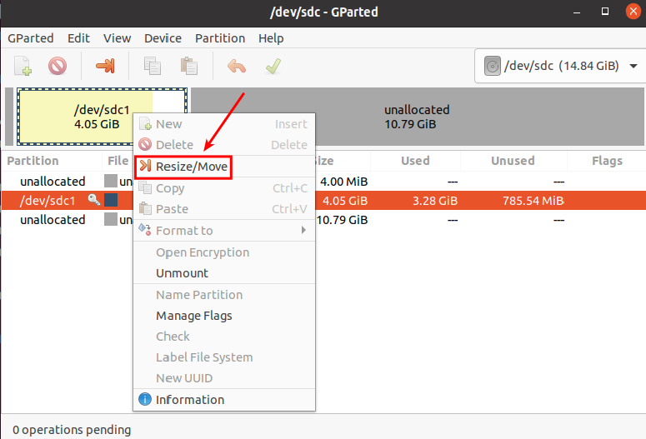Click the Apply all operations checkmark
This screenshot has width=646, height=439.
pyautogui.click(x=273, y=66)
